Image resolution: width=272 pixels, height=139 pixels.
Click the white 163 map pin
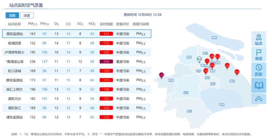[x=200, y=60]
